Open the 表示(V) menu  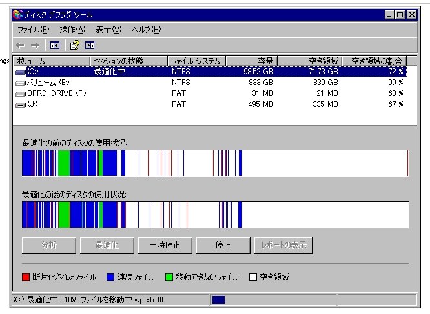tap(108, 30)
